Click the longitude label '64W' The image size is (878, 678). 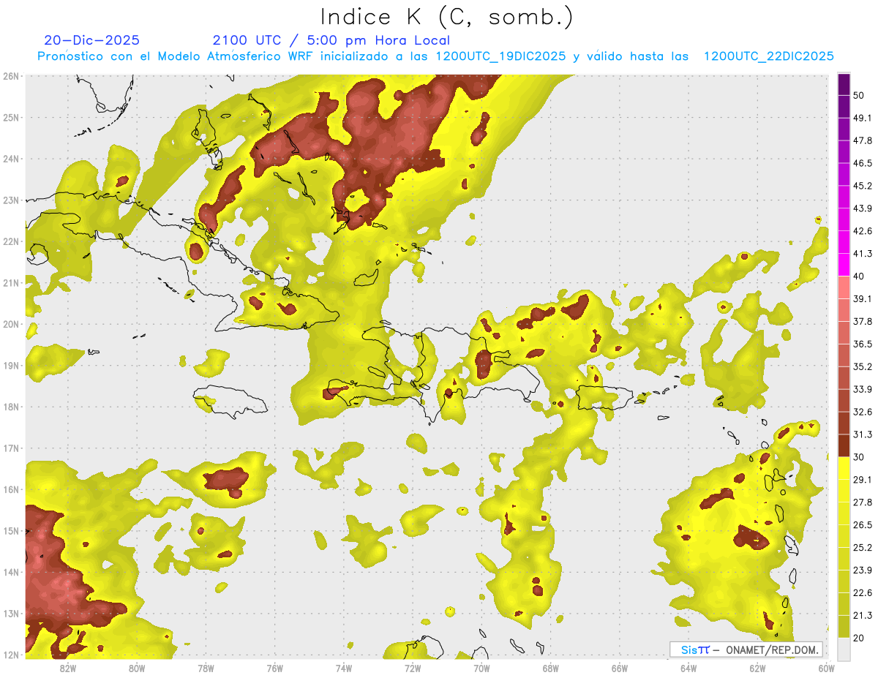688,668
